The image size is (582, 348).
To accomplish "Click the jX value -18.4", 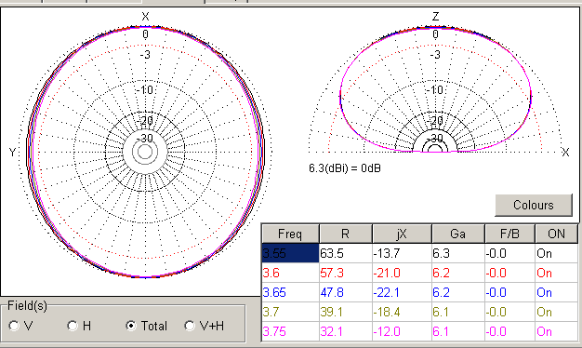I will click(402, 312).
